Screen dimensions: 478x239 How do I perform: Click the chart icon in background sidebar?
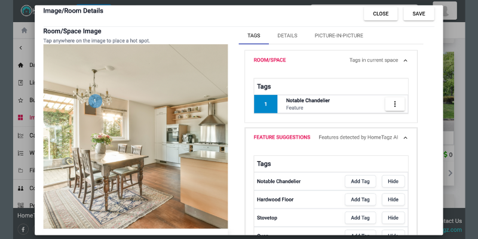point(21,136)
